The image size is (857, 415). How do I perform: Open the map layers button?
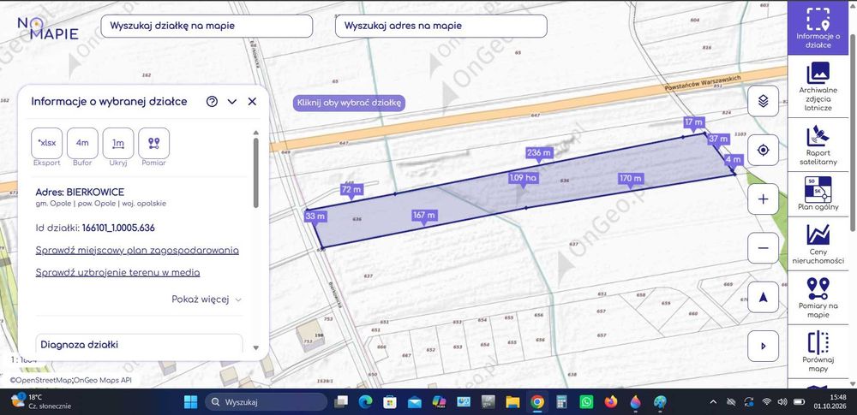coord(763,101)
